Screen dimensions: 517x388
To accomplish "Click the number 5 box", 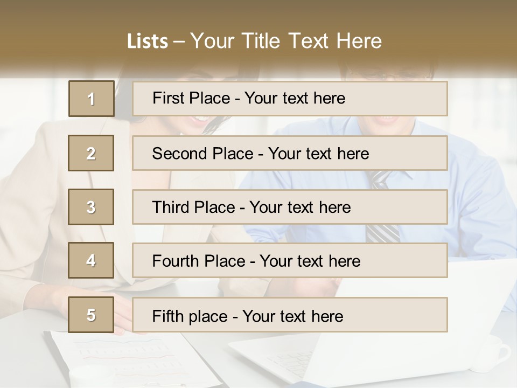I will click(91, 315).
